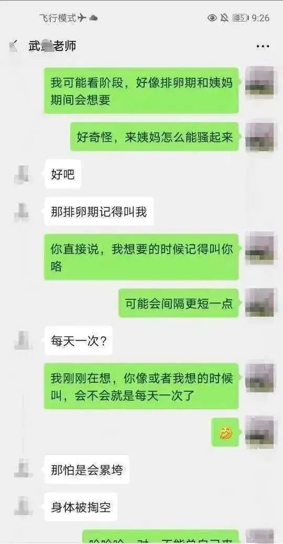
Task: Open the chat contact name 老师 title
Action: coord(52,46)
